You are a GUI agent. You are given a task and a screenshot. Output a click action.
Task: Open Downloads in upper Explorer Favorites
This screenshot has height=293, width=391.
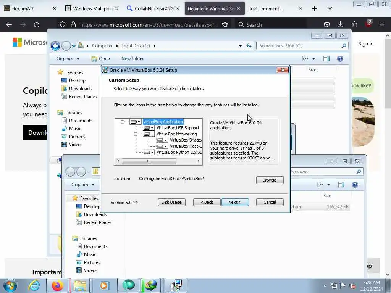point(76,89)
